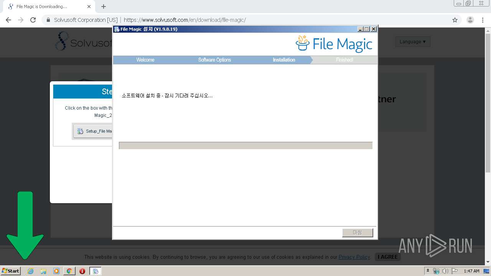Click the Software Options installer step
The width and height of the screenshot is (491, 276).
(214, 60)
